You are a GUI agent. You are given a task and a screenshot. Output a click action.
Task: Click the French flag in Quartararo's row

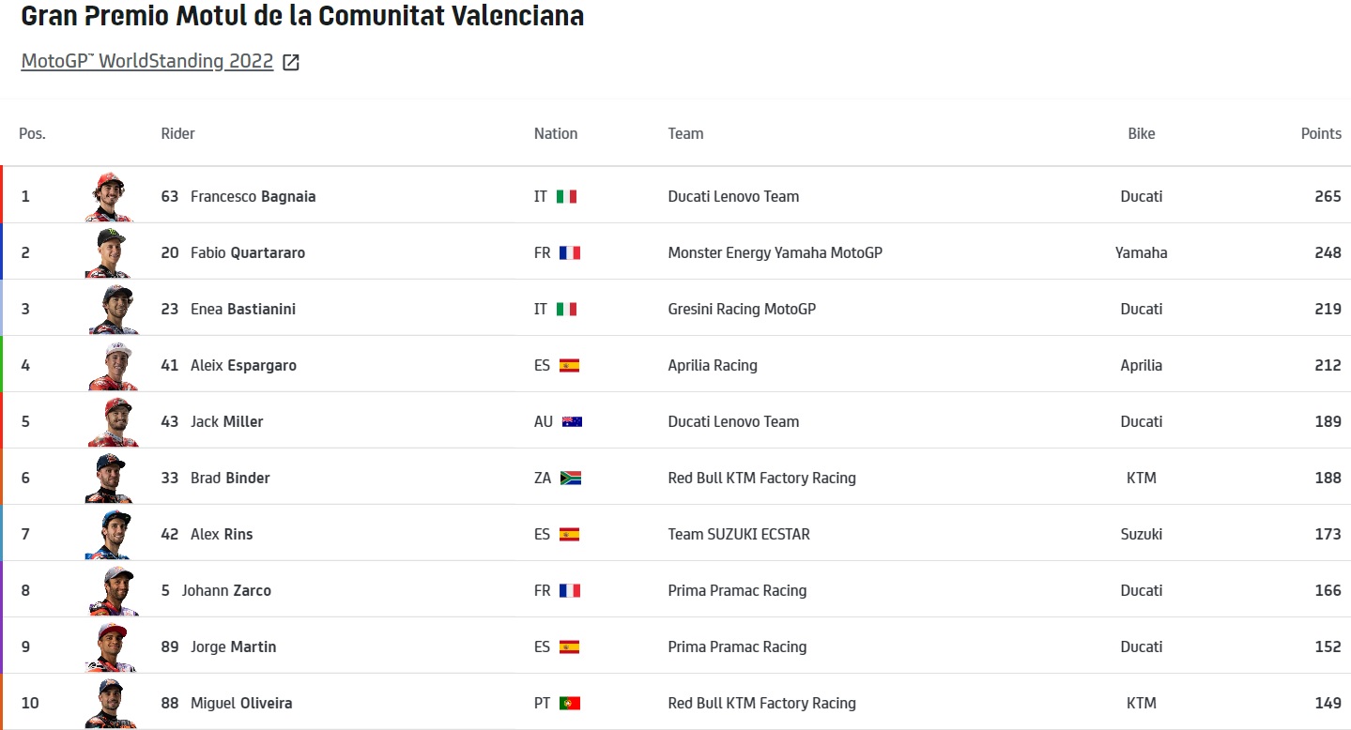click(569, 253)
